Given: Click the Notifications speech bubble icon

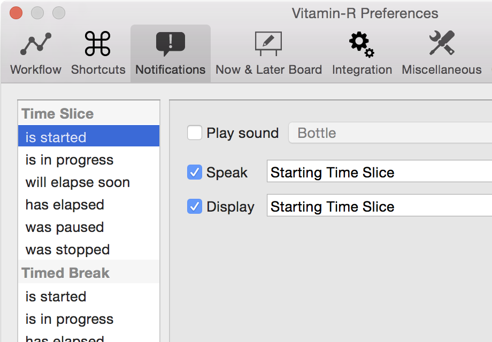Looking at the screenshot, I should 171,44.
